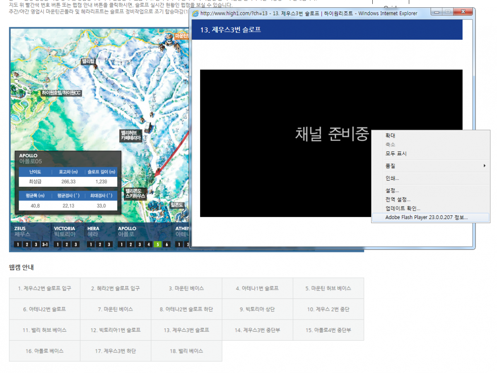Select Victoria slope number 3
This screenshot has height=373, width=497.
tap(75, 244)
